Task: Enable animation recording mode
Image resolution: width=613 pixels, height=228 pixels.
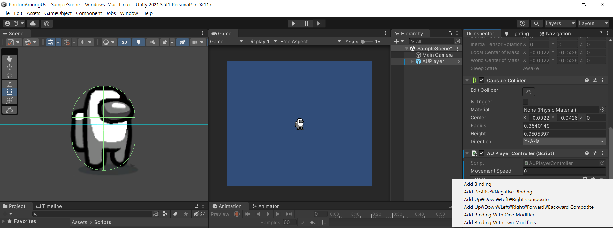Action: (x=237, y=214)
